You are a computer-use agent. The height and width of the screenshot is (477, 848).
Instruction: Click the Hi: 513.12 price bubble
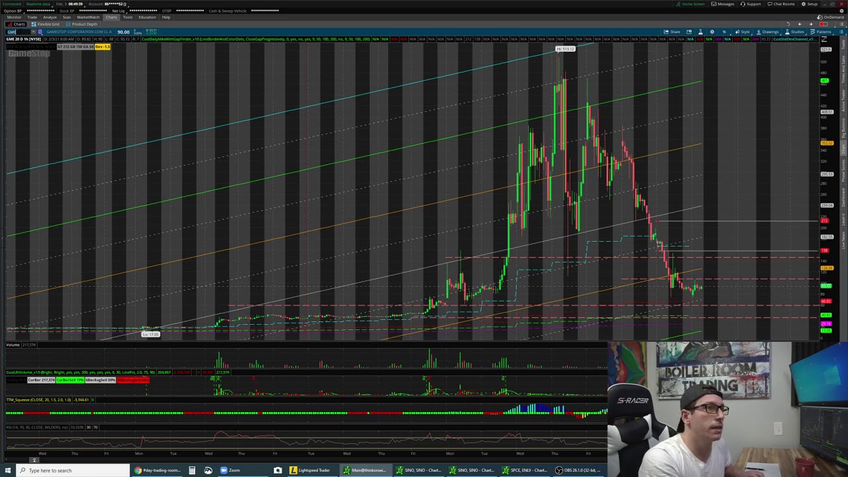click(x=565, y=49)
